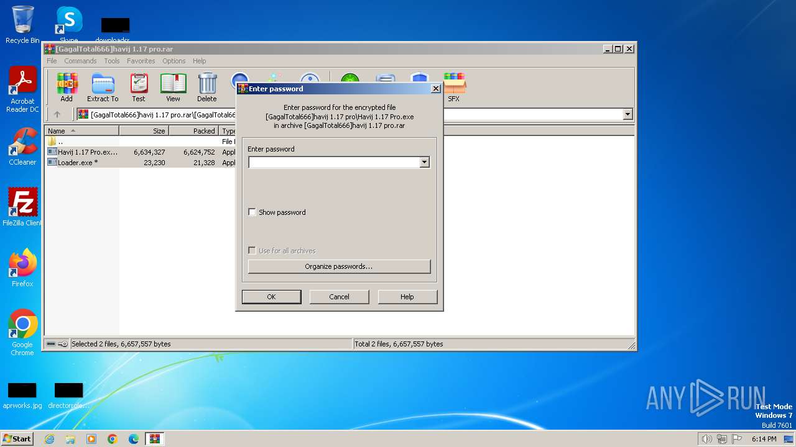Click the status text 'Total 2 files, 6,657,557 bytes'
This screenshot has width=796, height=447.
pyautogui.click(x=399, y=344)
